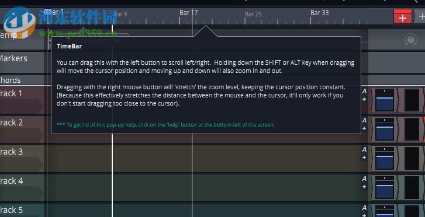Open the Track 5 automation 'A' button
This screenshot has height=217, width=425.
[x=364, y=208]
